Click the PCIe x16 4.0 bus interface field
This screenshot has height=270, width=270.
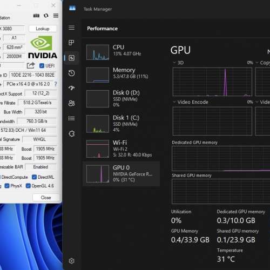click(28, 84)
